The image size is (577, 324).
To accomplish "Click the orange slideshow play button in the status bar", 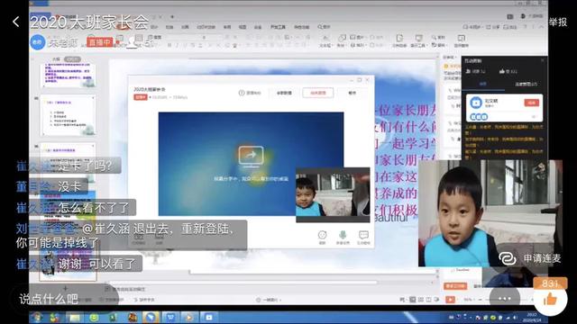I will 450,300.
